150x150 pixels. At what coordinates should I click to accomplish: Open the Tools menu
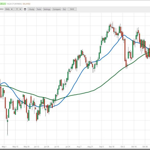tap(39, 9)
